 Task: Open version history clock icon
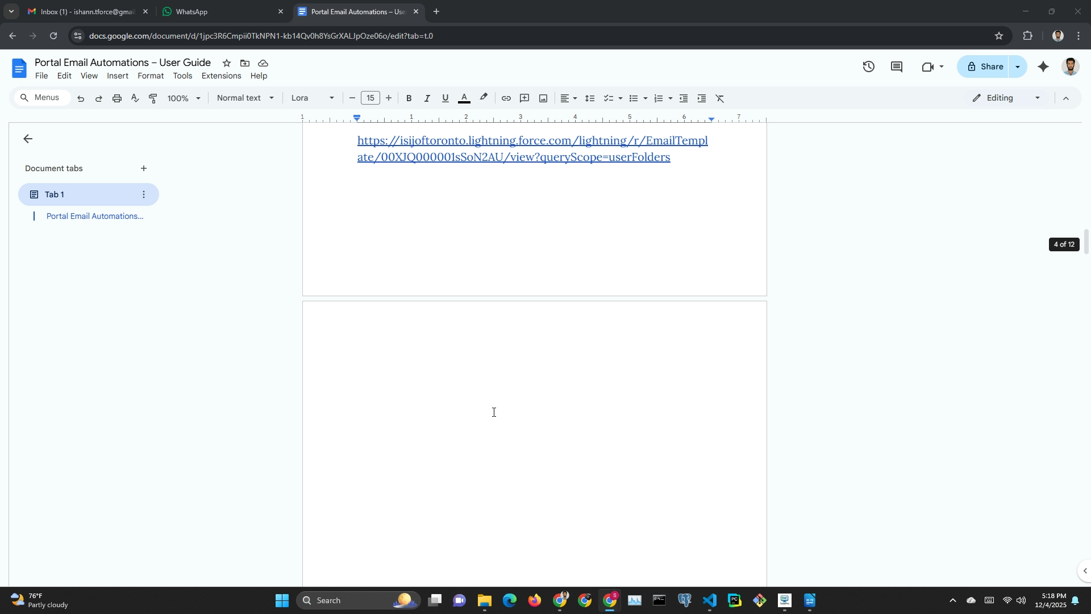click(868, 67)
